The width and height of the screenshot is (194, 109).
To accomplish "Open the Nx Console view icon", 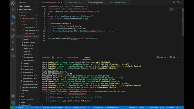I will point(13,55).
